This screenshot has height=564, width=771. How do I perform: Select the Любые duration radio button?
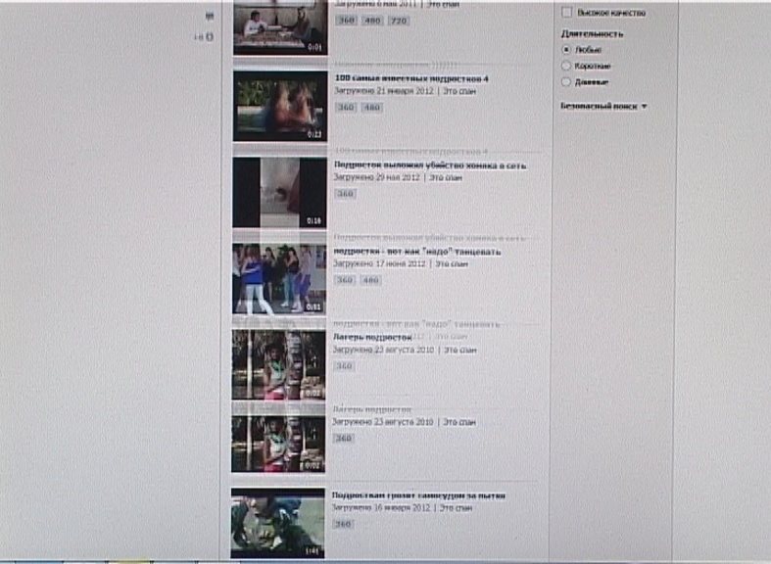point(566,50)
